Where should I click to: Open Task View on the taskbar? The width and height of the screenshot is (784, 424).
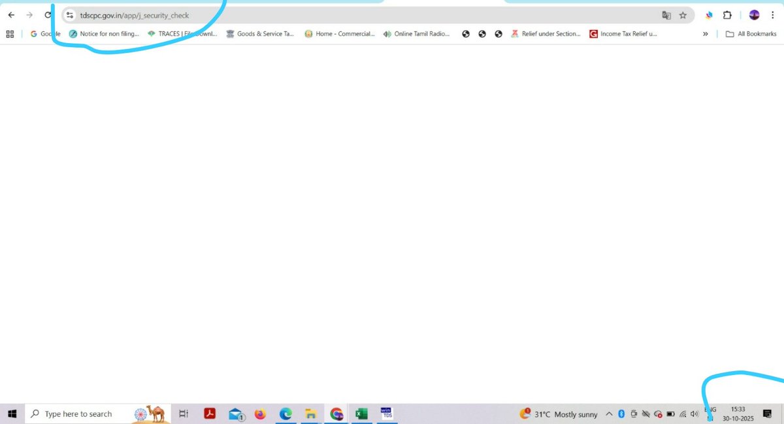[x=184, y=414]
